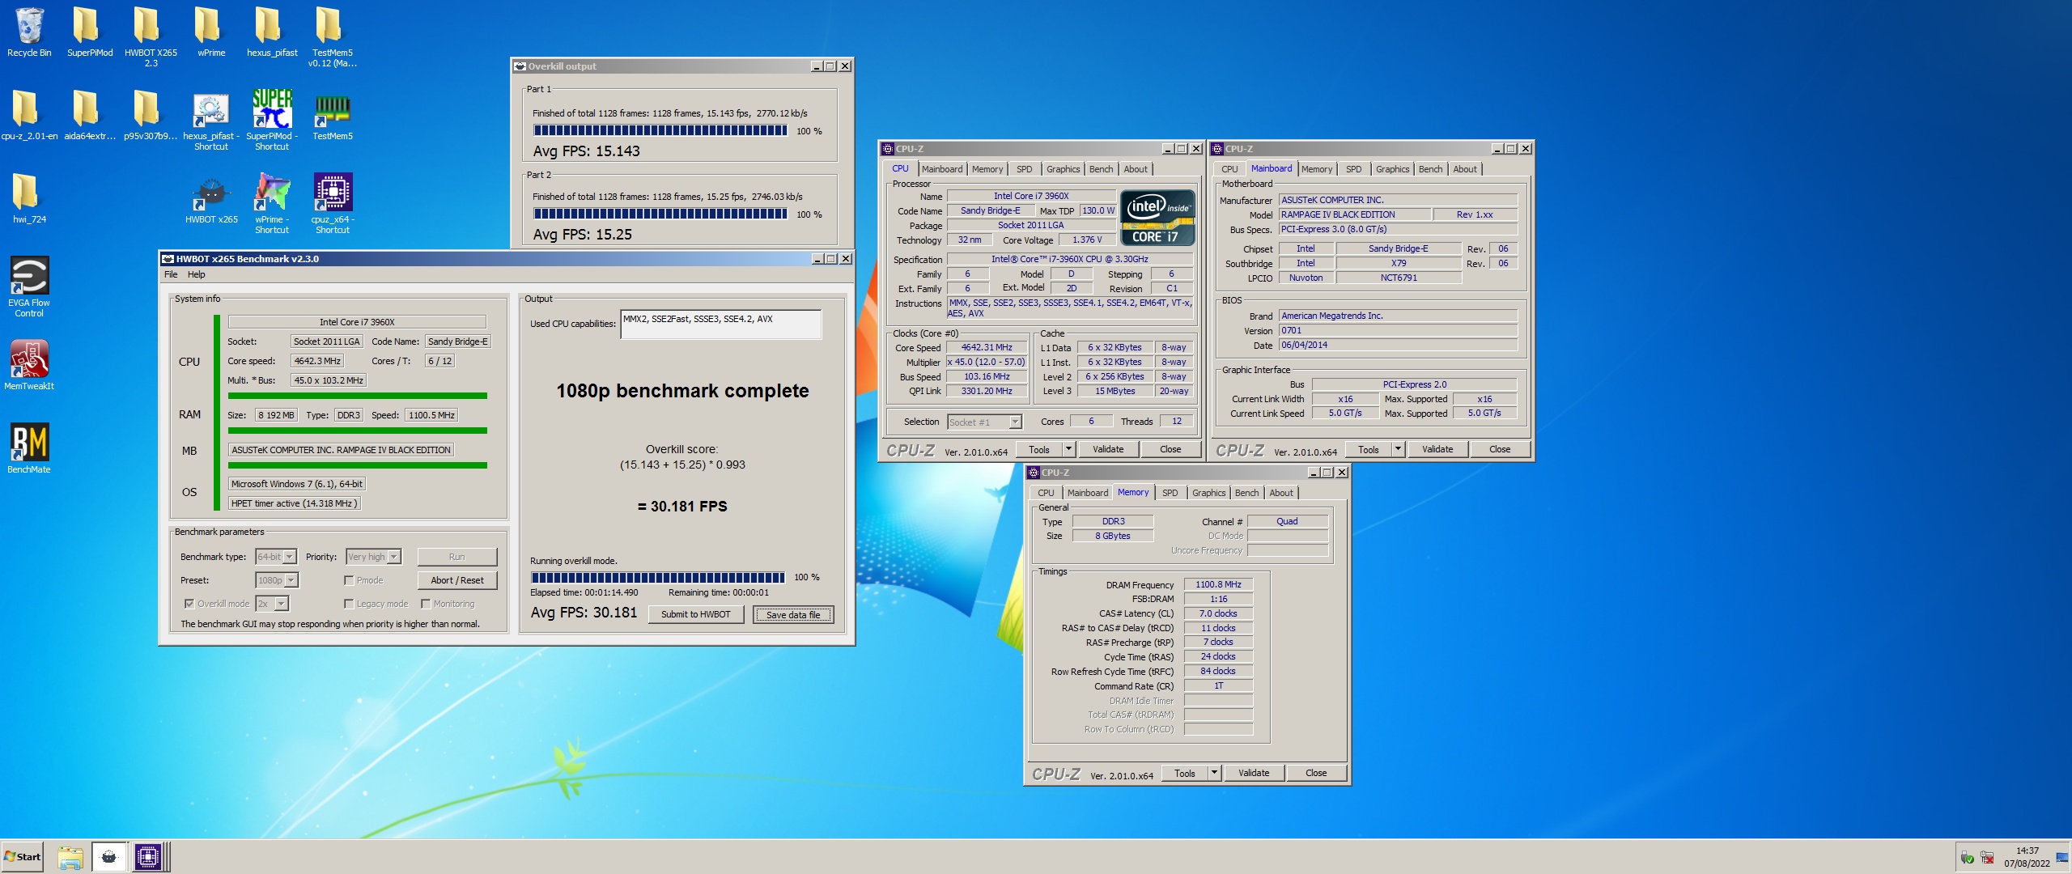
Task: Open Windows Explorer from the taskbar
Action: (x=70, y=857)
